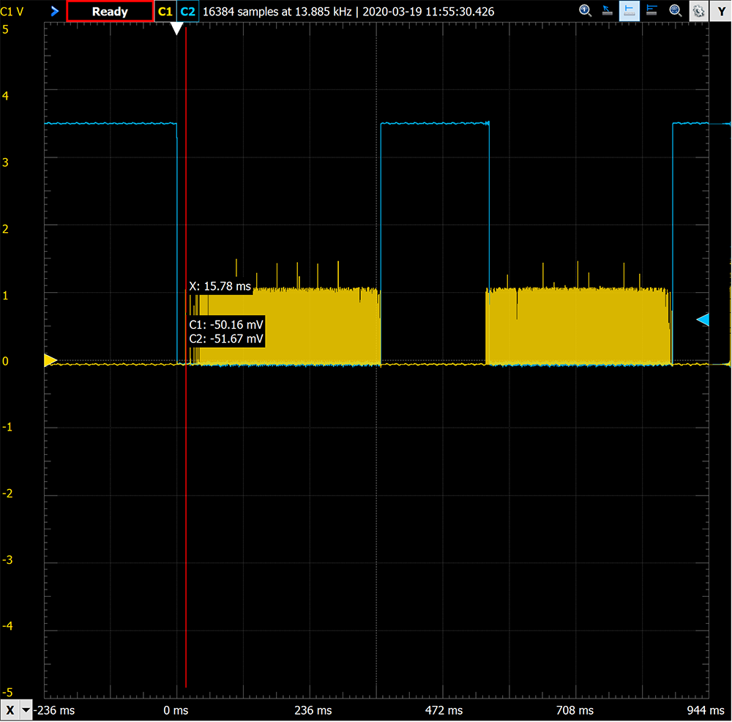The image size is (732, 722).
Task: Select the yellow C1 zero-level marker
Action: pos(50,360)
